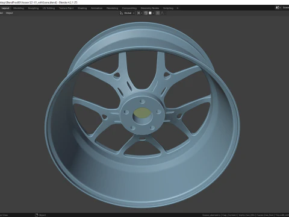Screen dimensions: 289x217
Task: Switch to the UV Editing workspace
Action: [49, 8]
